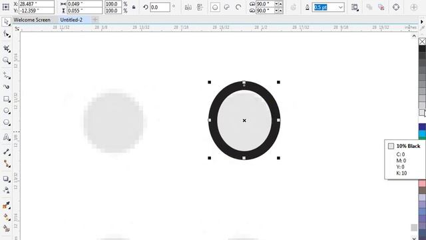Set the shape to full Ellipse
Viewport: 426px width, 240px height.
pos(215,7)
